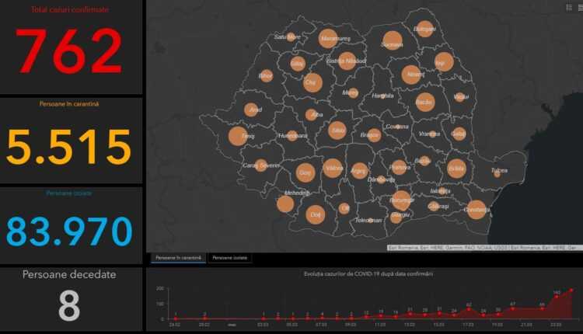Click the 83.970 isolated persons counter
This screenshot has width=583, height=334.
[70, 231]
